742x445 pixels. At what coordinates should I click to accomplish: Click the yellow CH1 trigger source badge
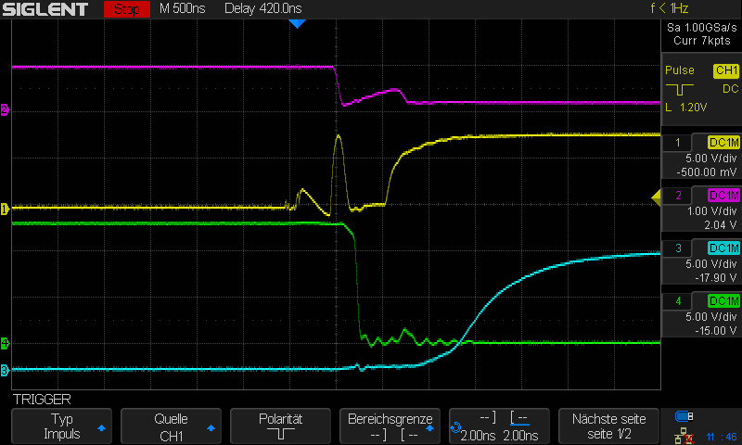726,70
